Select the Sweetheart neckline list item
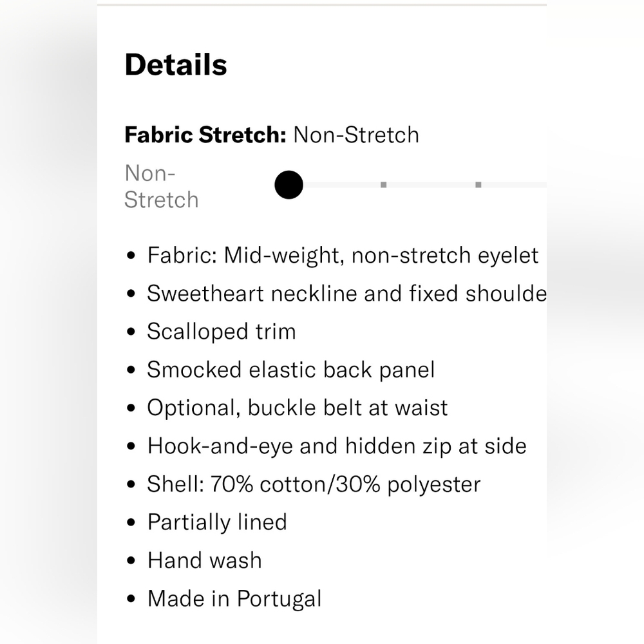Screen dimensions: 644x644 tap(346, 294)
